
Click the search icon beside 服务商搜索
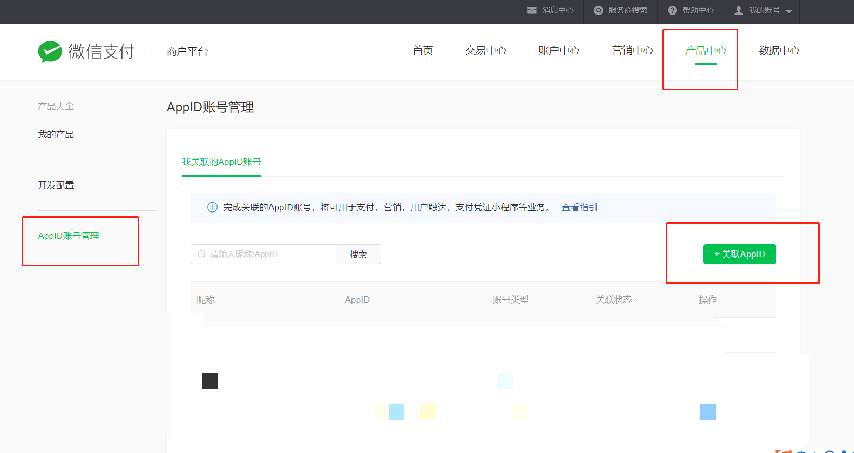tap(599, 10)
